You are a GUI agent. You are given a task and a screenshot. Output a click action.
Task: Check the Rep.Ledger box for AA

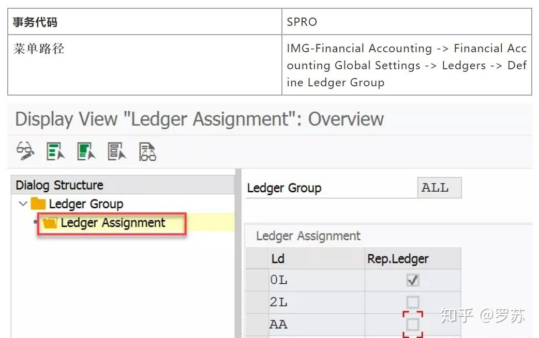(x=412, y=324)
